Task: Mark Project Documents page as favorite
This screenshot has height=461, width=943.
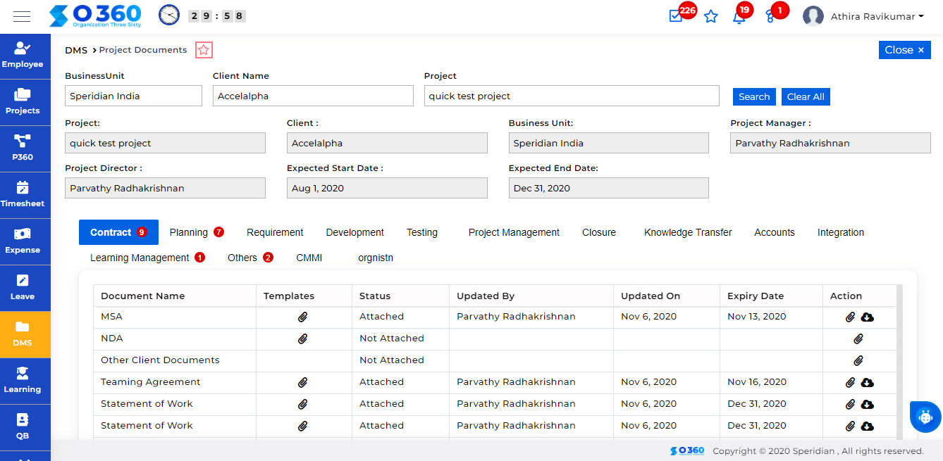Action: [204, 50]
